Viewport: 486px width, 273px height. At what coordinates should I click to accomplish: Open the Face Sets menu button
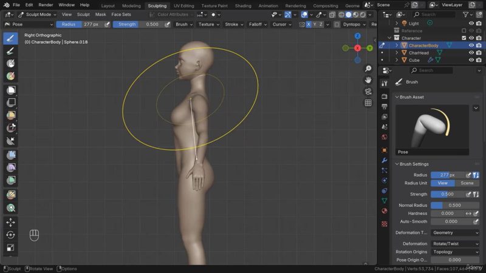[x=121, y=14]
